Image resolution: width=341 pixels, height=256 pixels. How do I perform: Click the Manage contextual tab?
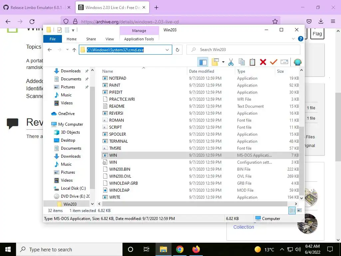click(139, 31)
